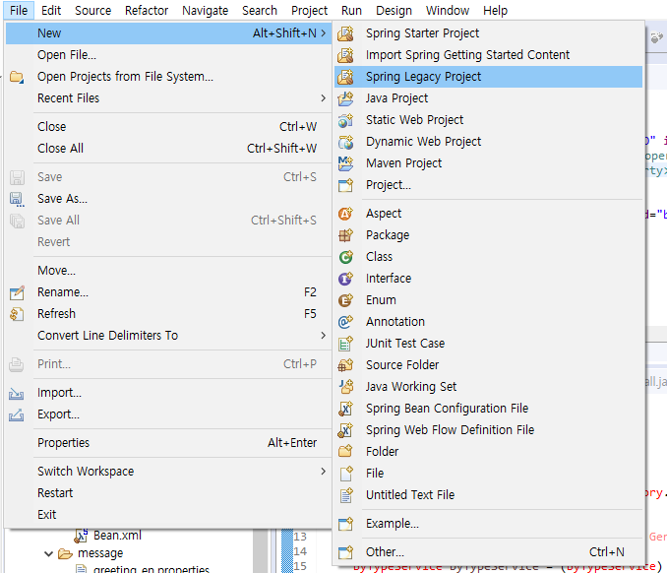Click the Spring Legacy Project icon
Viewport: 667px width, 573px height.
pos(345,77)
